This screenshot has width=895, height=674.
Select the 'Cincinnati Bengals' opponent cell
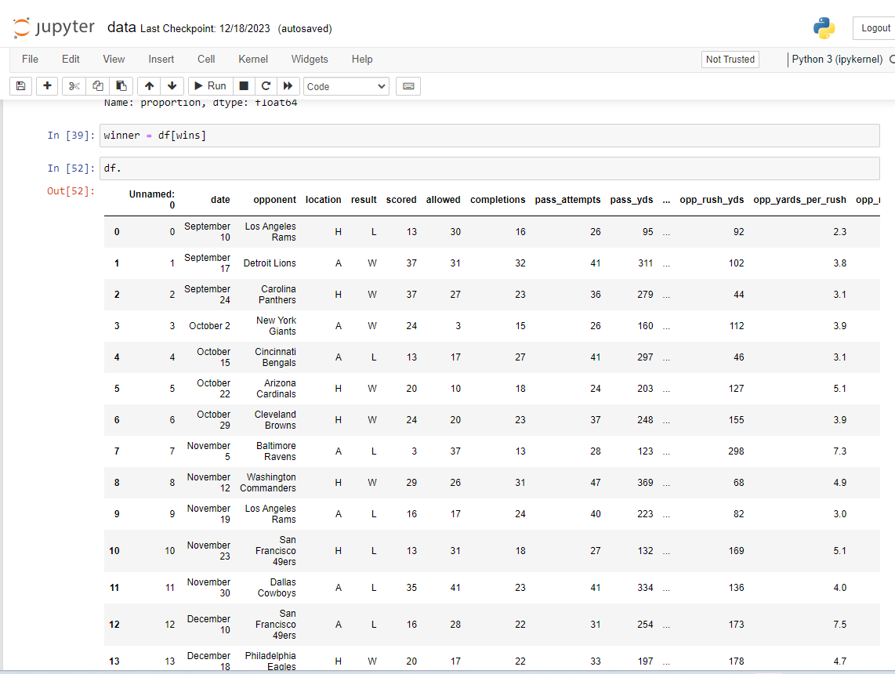(x=275, y=357)
